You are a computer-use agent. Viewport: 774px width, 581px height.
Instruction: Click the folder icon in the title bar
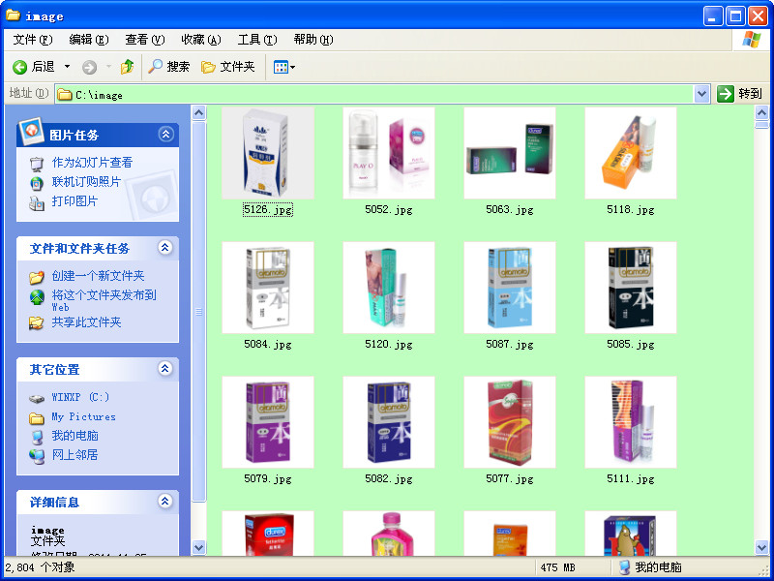coord(13,15)
